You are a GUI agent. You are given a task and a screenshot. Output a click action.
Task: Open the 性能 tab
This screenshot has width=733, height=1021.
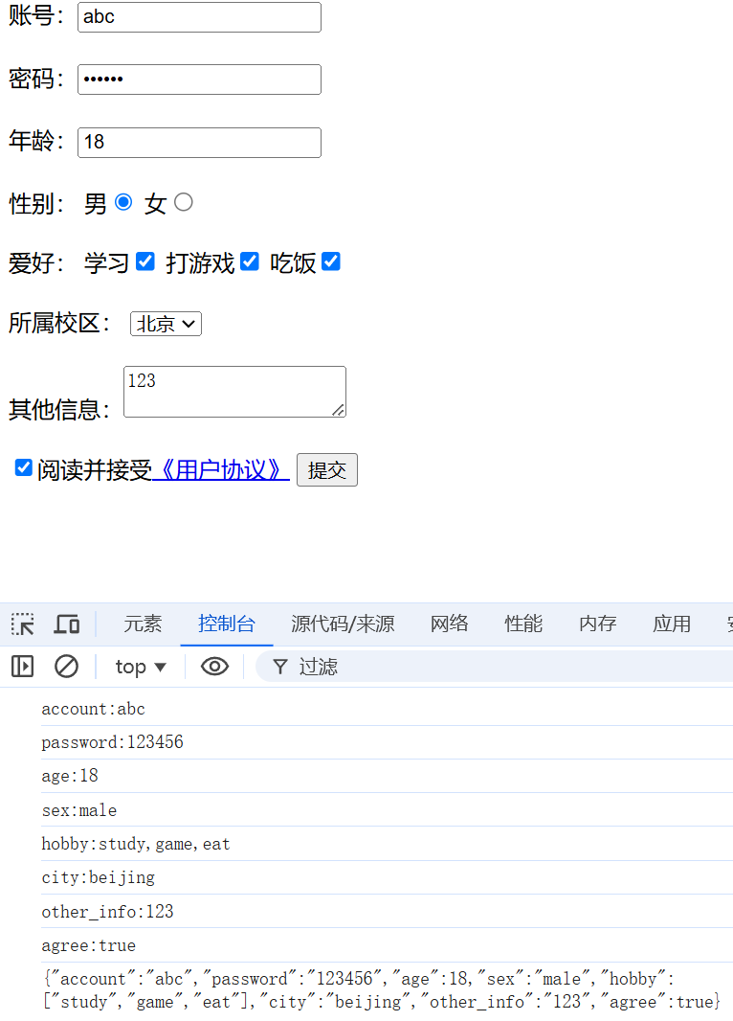[x=523, y=624]
